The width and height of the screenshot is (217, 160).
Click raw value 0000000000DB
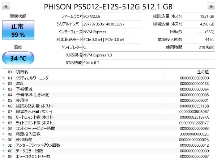(x=194, y=140)
